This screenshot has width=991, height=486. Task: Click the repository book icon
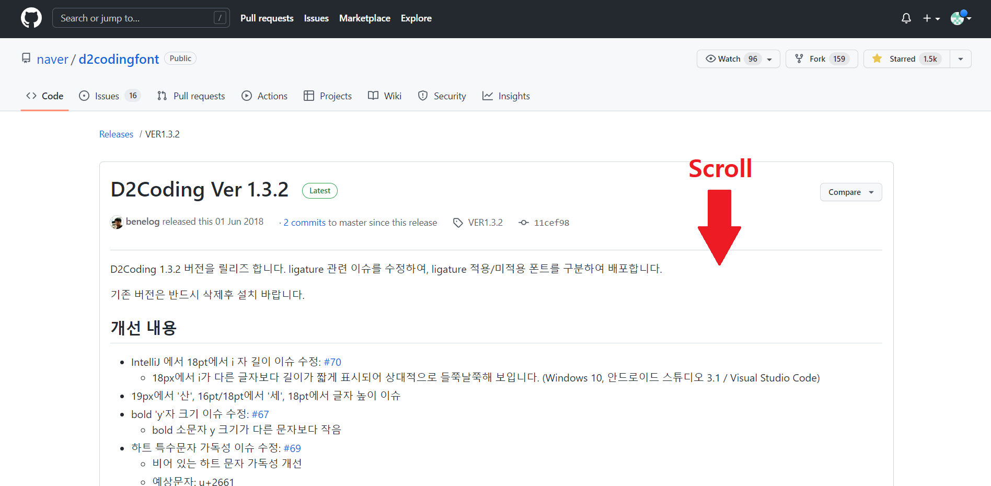point(26,58)
